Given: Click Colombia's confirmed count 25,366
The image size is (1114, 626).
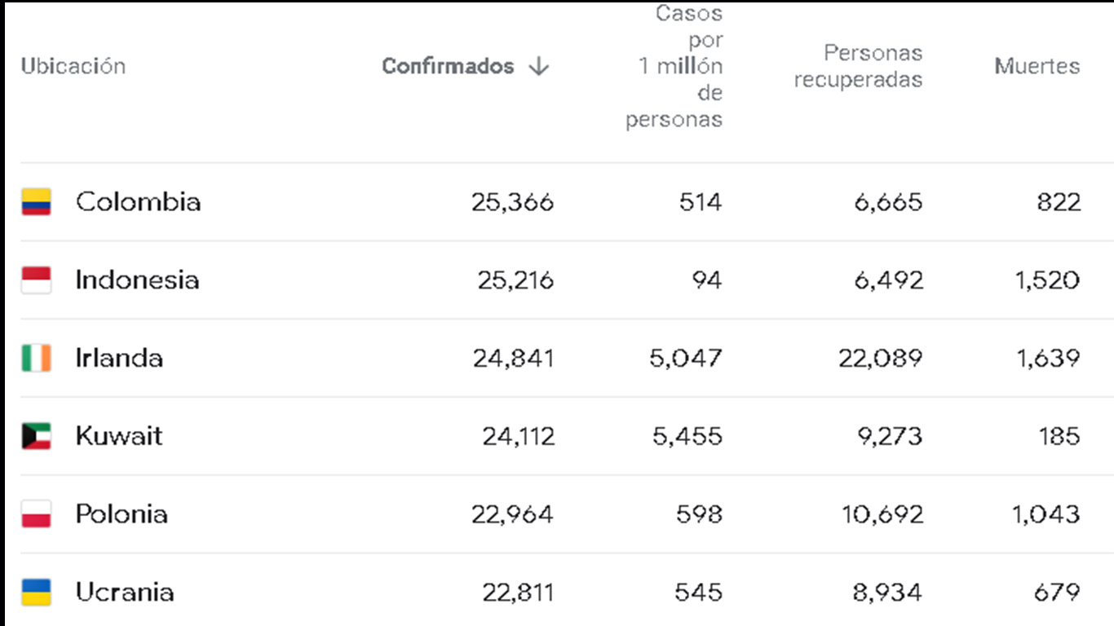Looking at the screenshot, I should click(512, 201).
